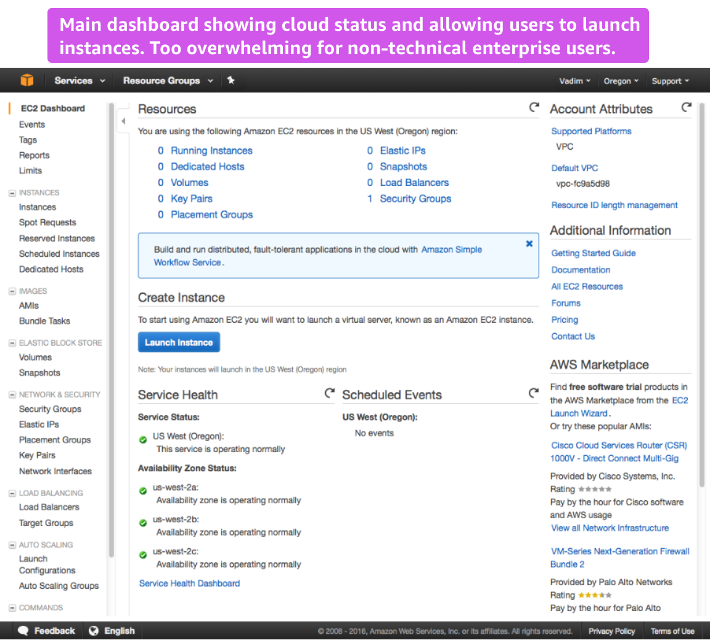710x640 pixels.
Task: Refresh the Scheduled Events section
Action: click(x=534, y=393)
